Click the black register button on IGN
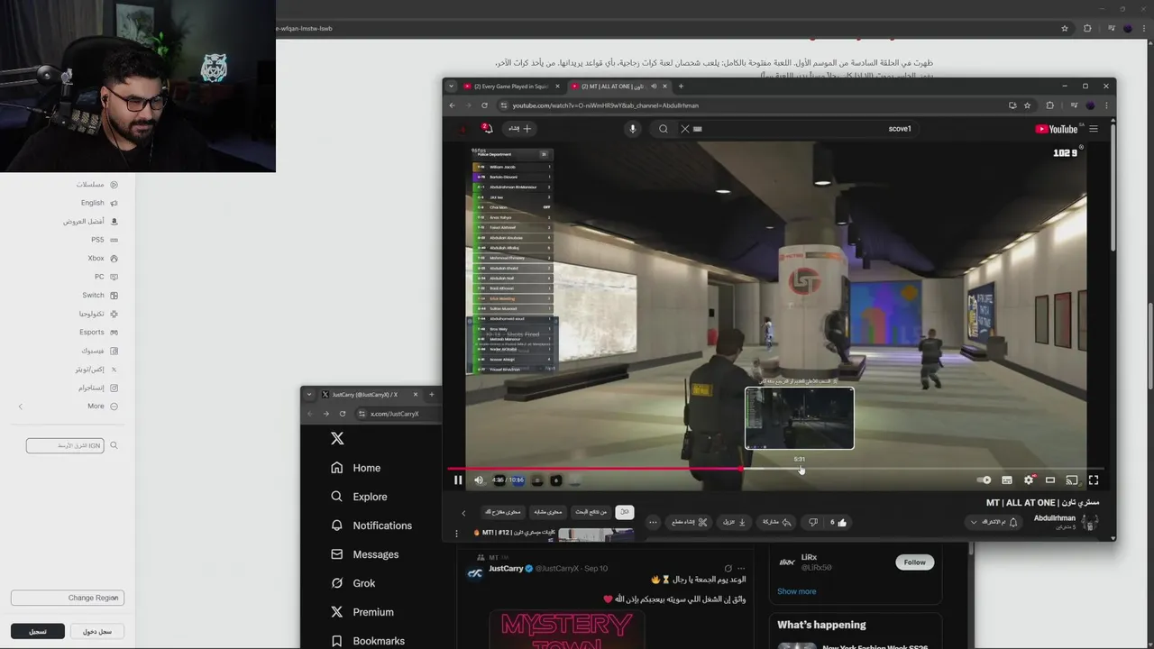 pos(38,632)
